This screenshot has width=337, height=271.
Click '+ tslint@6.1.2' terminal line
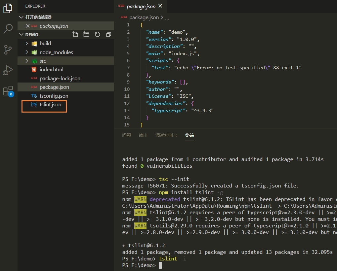(x=144, y=246)
